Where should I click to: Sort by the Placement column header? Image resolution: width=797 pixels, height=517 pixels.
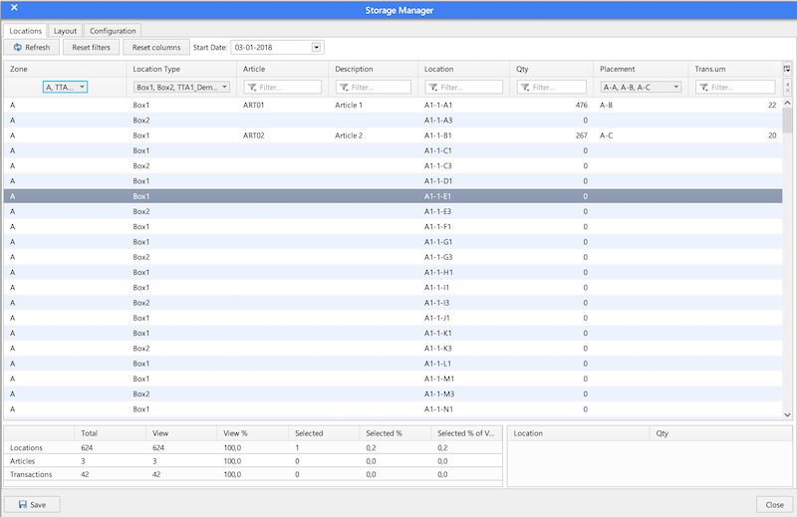click(641, 69)
